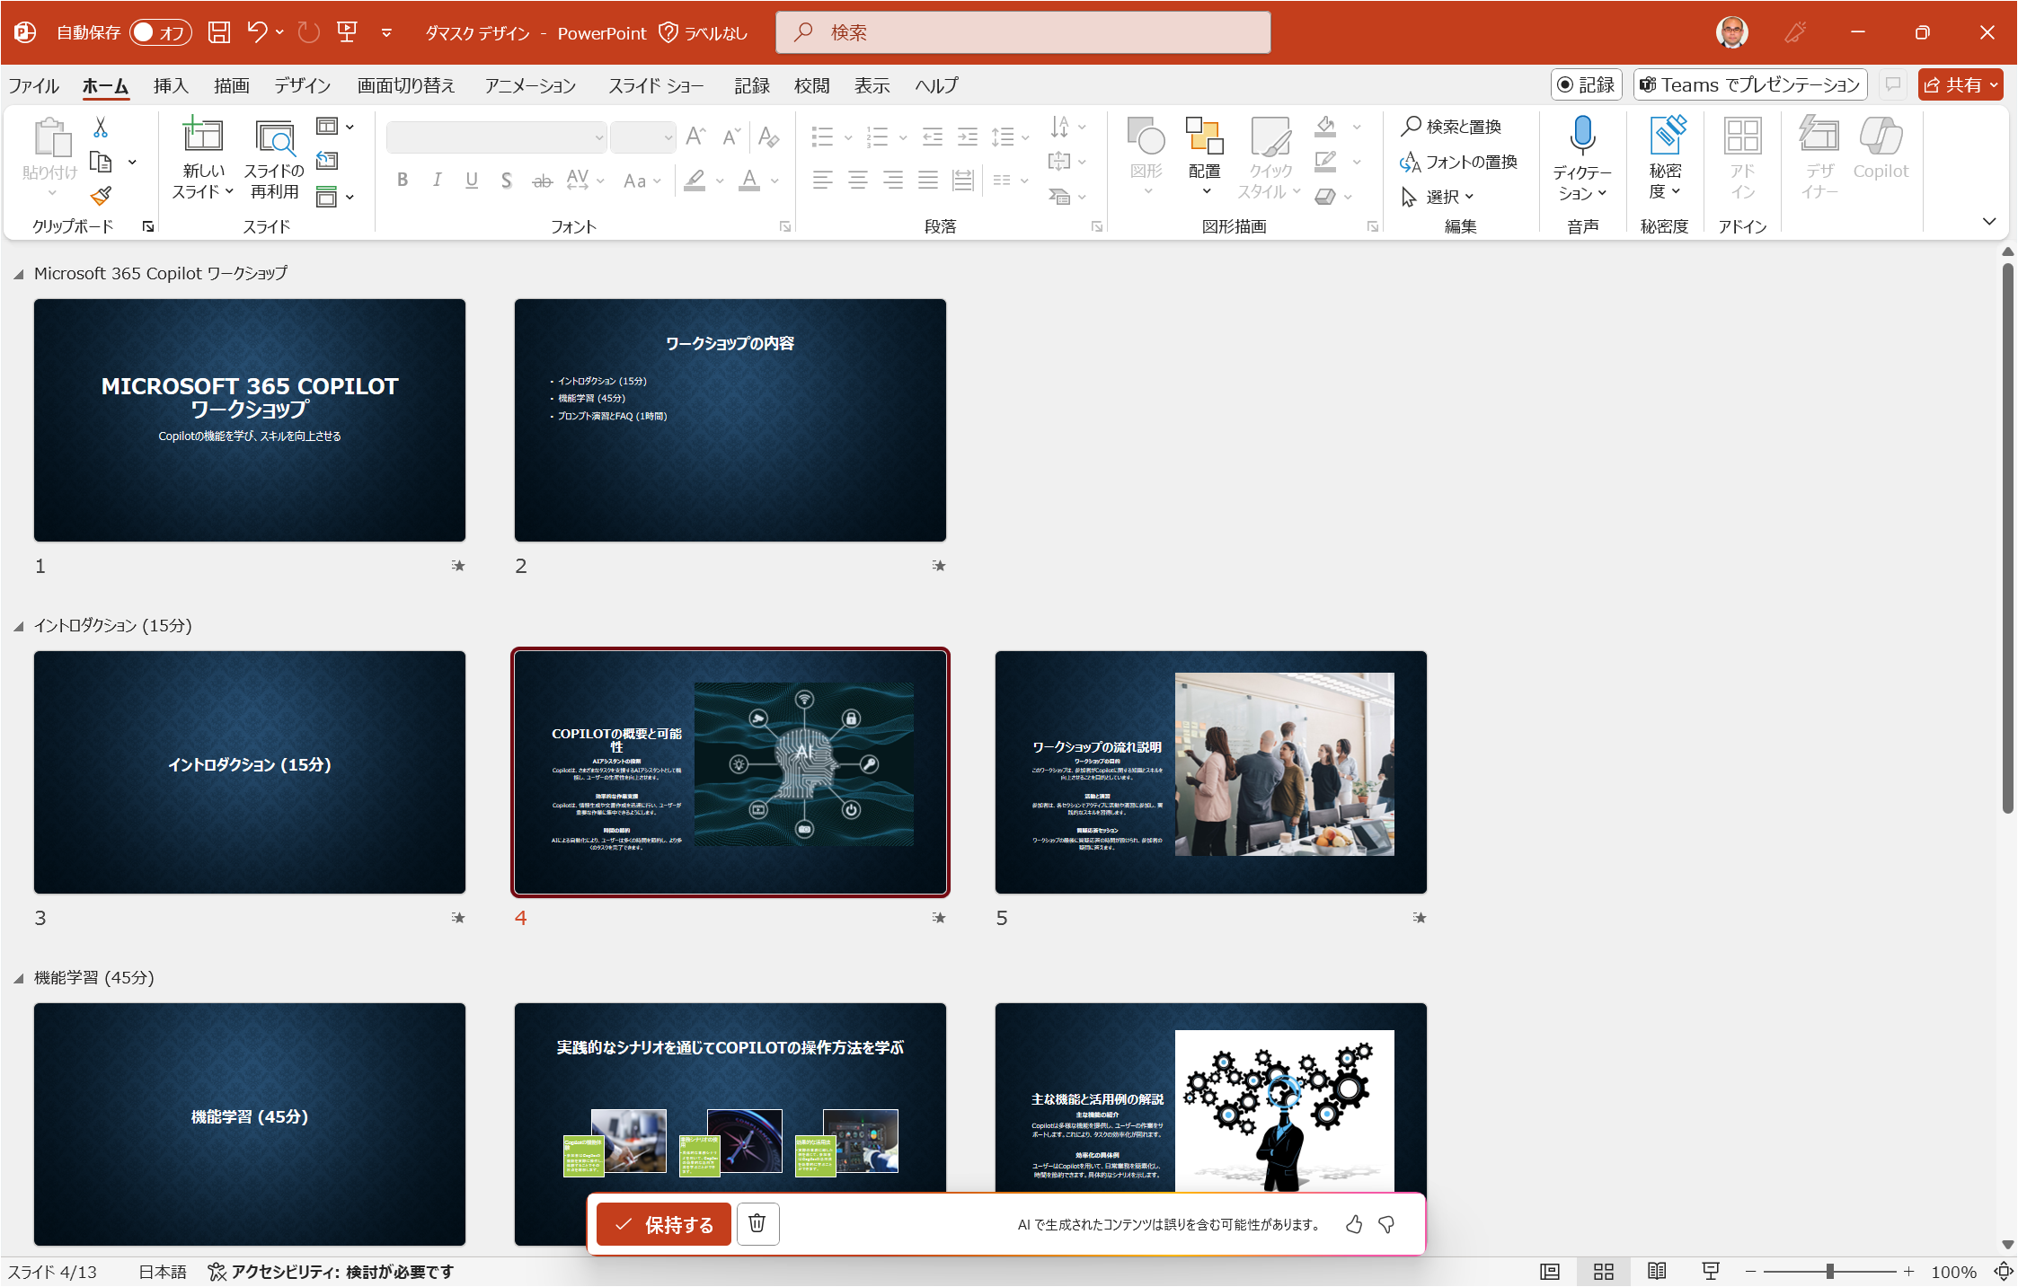Click Fit slide to window icon
The height and width of the screenshot is (1287, 2018).
(2004, 1272)
